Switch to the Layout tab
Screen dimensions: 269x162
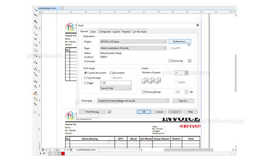tap(116, 32)
